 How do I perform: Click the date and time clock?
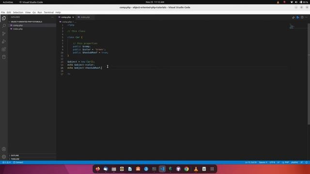pyautogui.click(x=155, y=2)
